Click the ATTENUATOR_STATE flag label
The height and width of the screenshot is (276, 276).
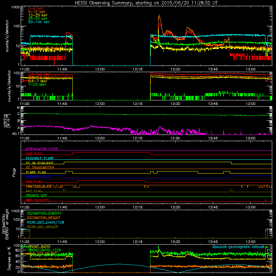(x=42, y=149)
